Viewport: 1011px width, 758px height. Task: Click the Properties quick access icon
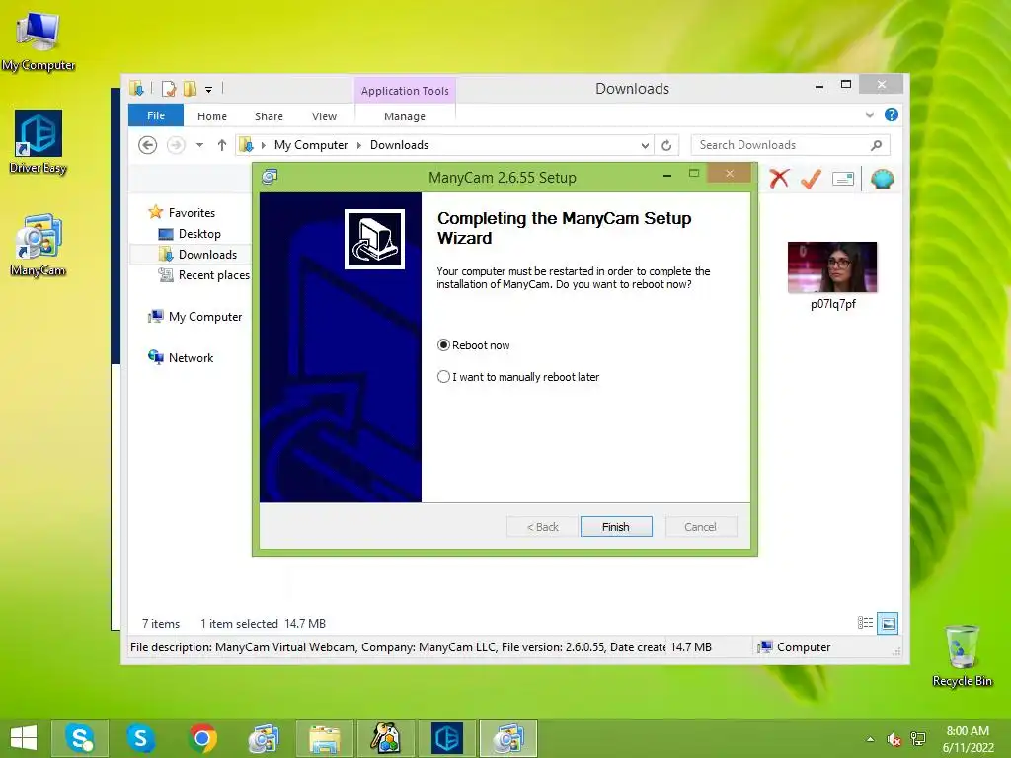click(169, 88)
